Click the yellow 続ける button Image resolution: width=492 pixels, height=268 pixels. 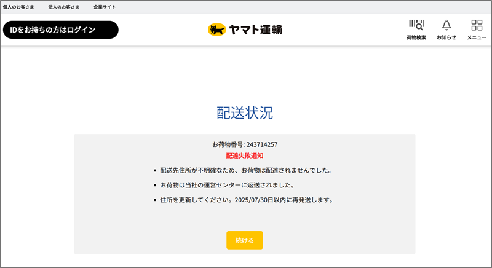click(x=245, y=240)
